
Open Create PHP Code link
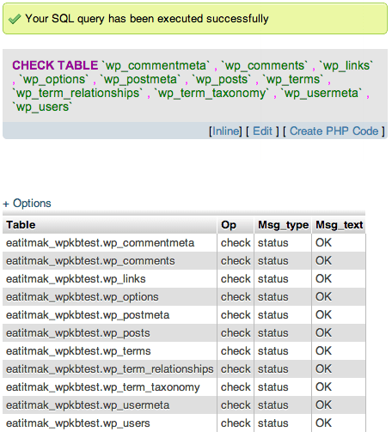pos(334,131)
